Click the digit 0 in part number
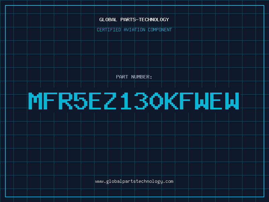This screenshot has width=269, height=202. click(x=156, y=101)
